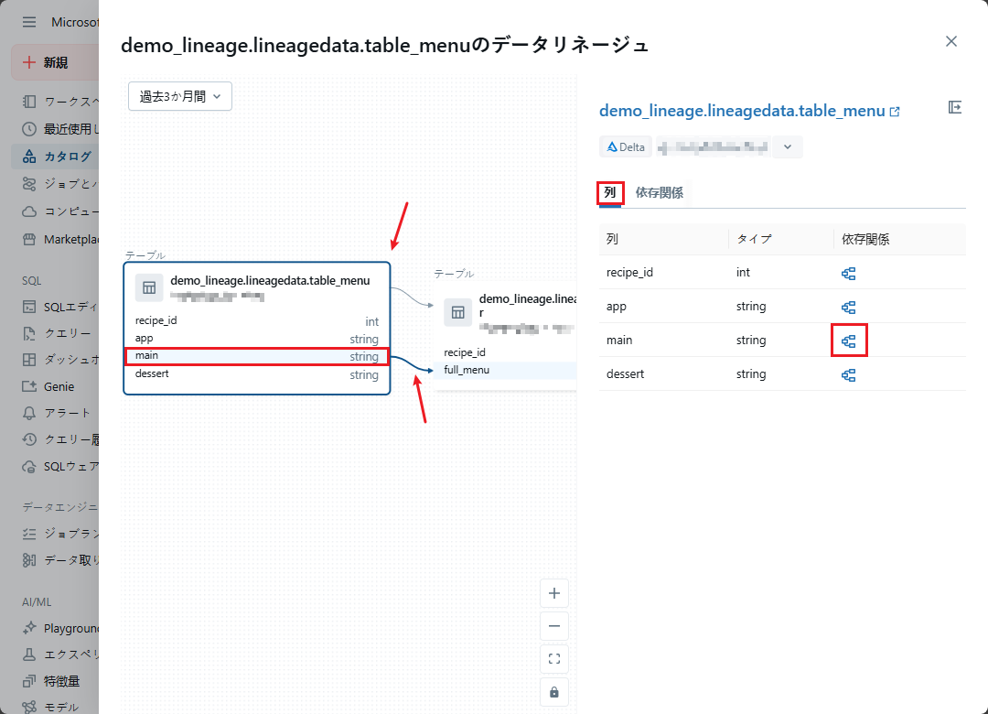Open the 過去3か月間 time range dropdown
The image size is (988, 714).
click(180, 96)
